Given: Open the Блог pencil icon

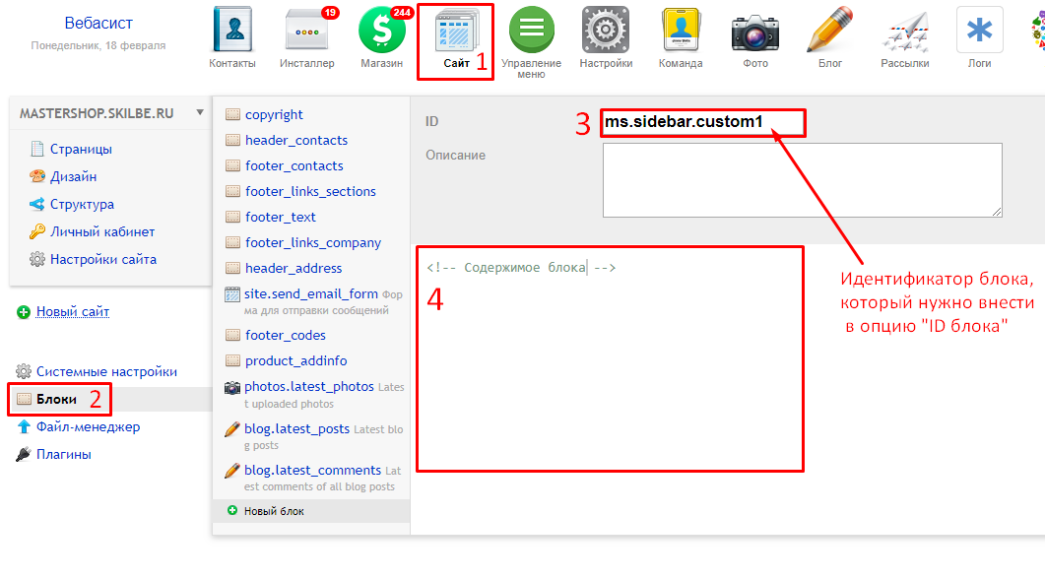Looking at the screenshot, I should point(829,32).
